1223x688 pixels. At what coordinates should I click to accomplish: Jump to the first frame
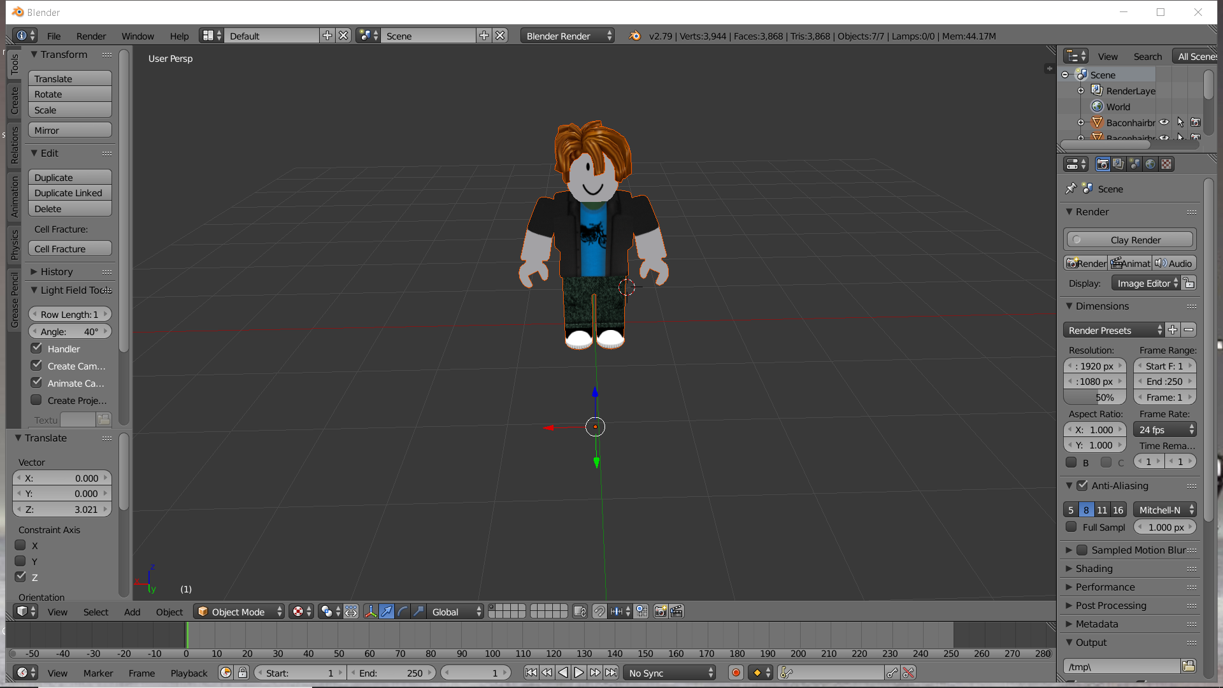(x=531, y=673)
